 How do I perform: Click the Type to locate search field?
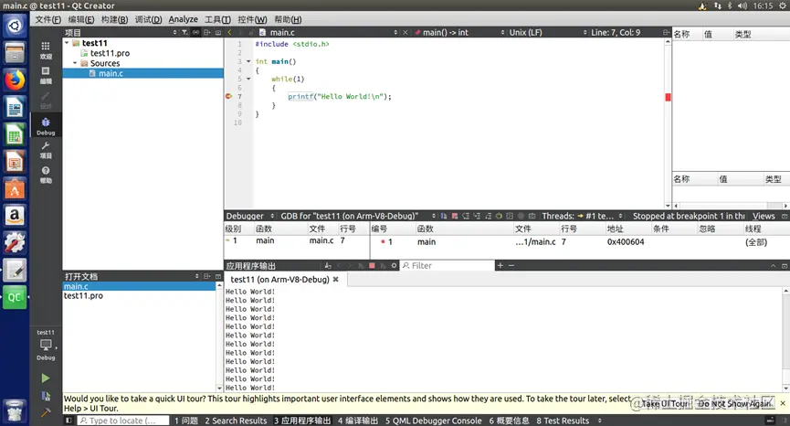123,421
